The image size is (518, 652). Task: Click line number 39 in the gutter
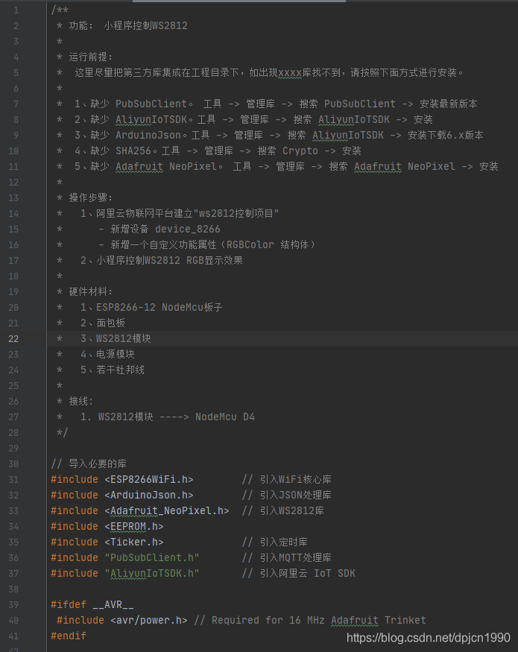point(13,604)
